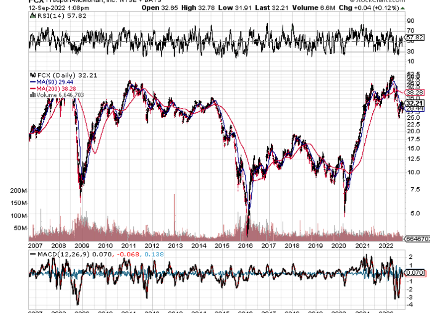This screenshot has height=313, width=430.
Task: Click the 57.82 RSI value tag
Action: [x=415, y=37]
